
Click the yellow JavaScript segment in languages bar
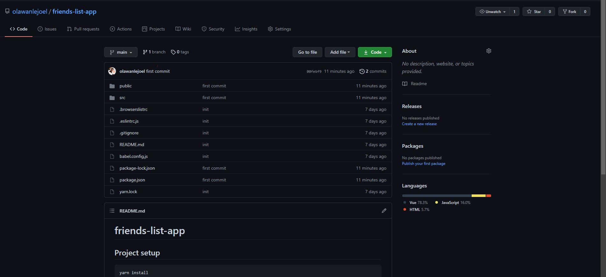[479, 196]
